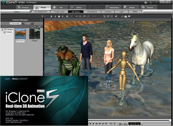Click the Home icon in the toolbar
This screenshot has height=126, width=173.
[x=51, y=16]
